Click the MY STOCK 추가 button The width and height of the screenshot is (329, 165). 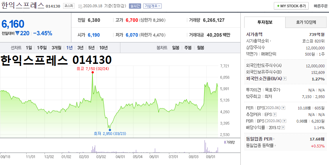(x=291, y=6)
